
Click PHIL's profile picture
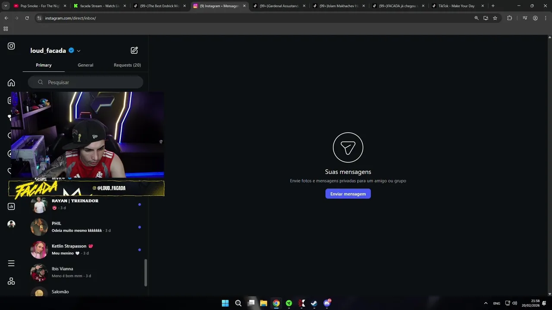pos(39,227)
